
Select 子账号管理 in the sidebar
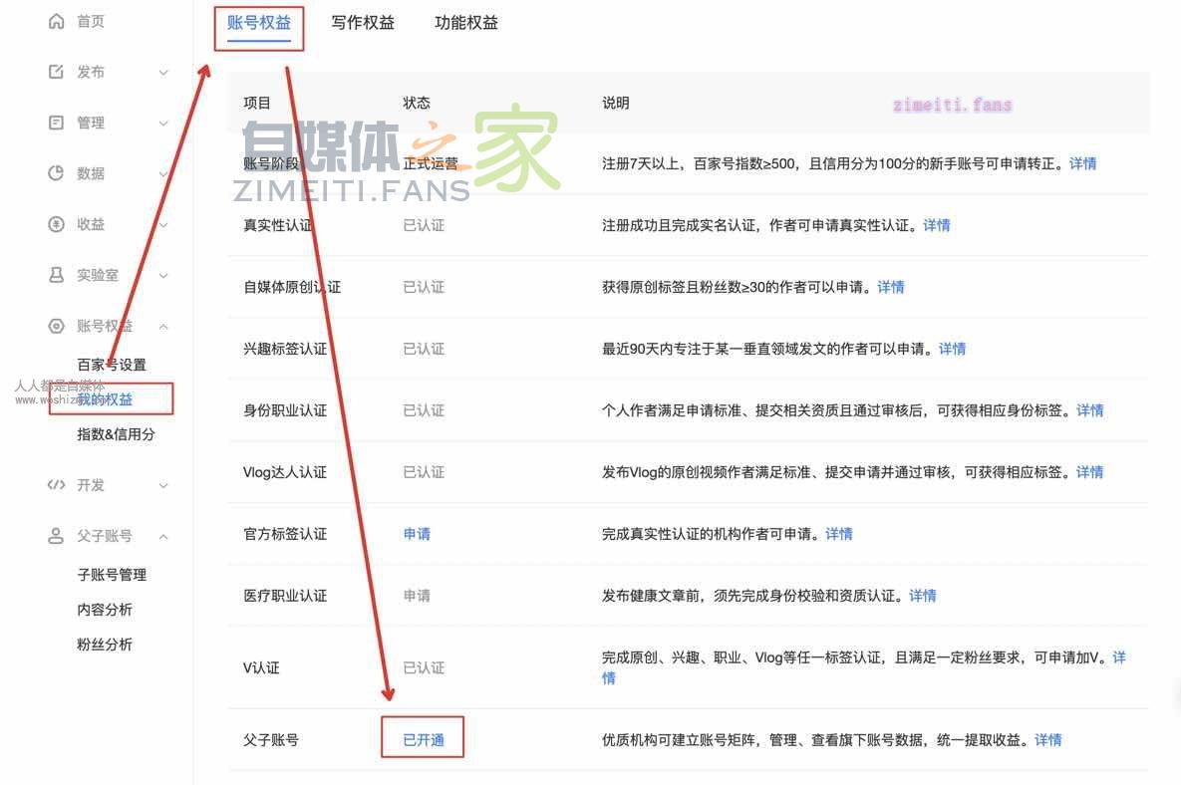point(112,575)
